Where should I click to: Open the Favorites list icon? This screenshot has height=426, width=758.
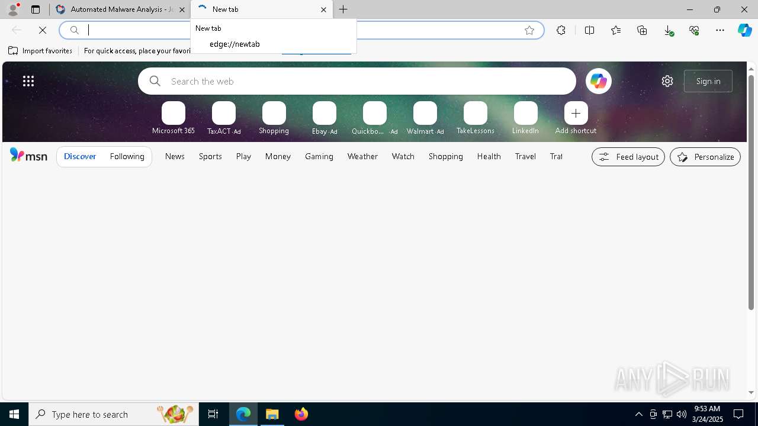click(616, 30)
